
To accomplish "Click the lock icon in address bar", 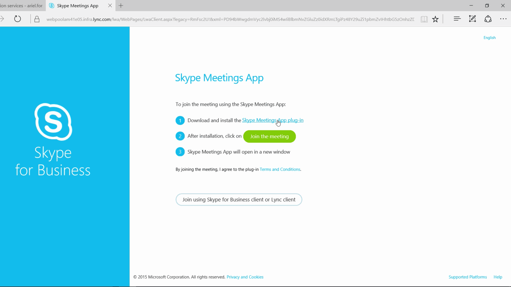I will tap(37, 19).
